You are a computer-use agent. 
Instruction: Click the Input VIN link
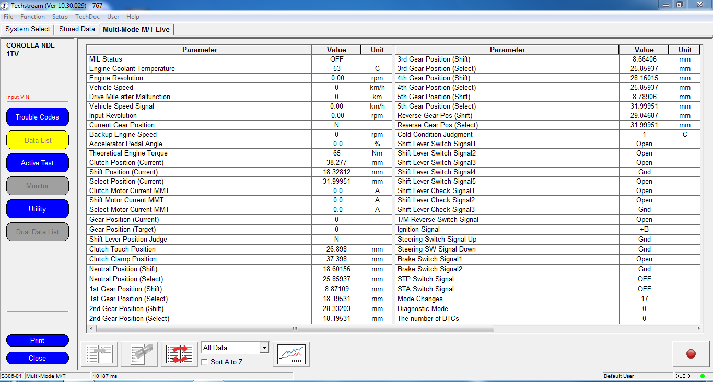click(17, 97)
